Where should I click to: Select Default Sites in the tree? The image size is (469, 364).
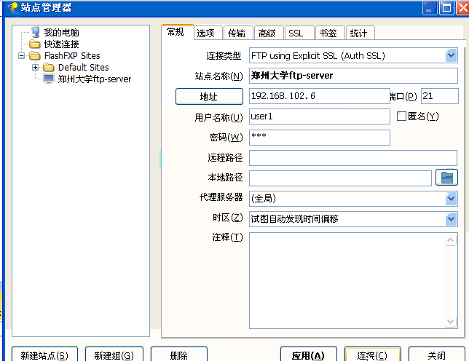[x=84, y=67]
